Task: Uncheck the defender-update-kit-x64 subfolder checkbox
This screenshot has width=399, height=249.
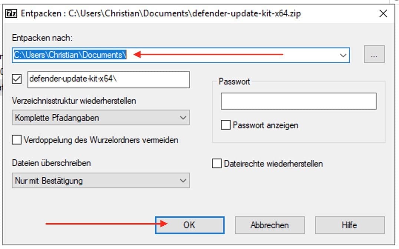Action: pos(17,79)
